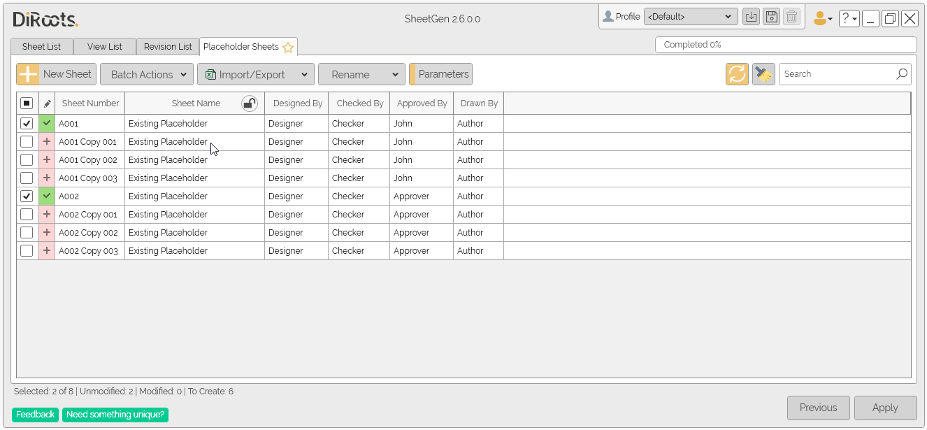Click the delete profile trash icon
The width and height of the screenshot is (927, 430).
click(791, 16)
